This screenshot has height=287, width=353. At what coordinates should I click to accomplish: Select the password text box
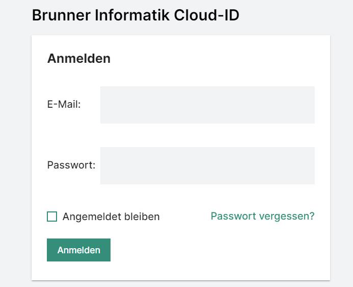pos(207,165)
